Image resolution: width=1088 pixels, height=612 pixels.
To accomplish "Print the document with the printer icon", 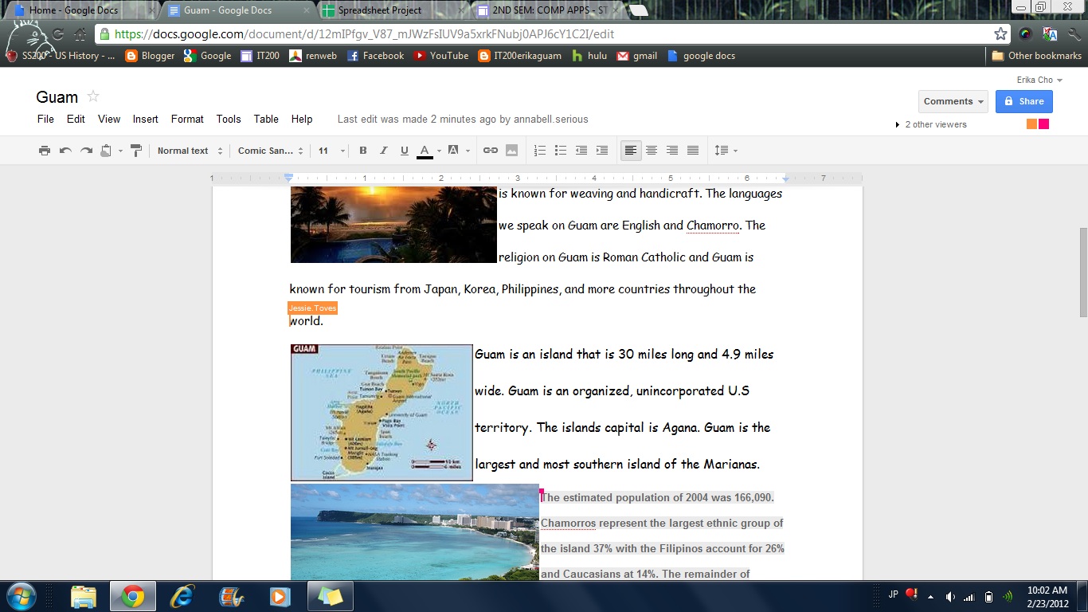I will tap(45, 151).
